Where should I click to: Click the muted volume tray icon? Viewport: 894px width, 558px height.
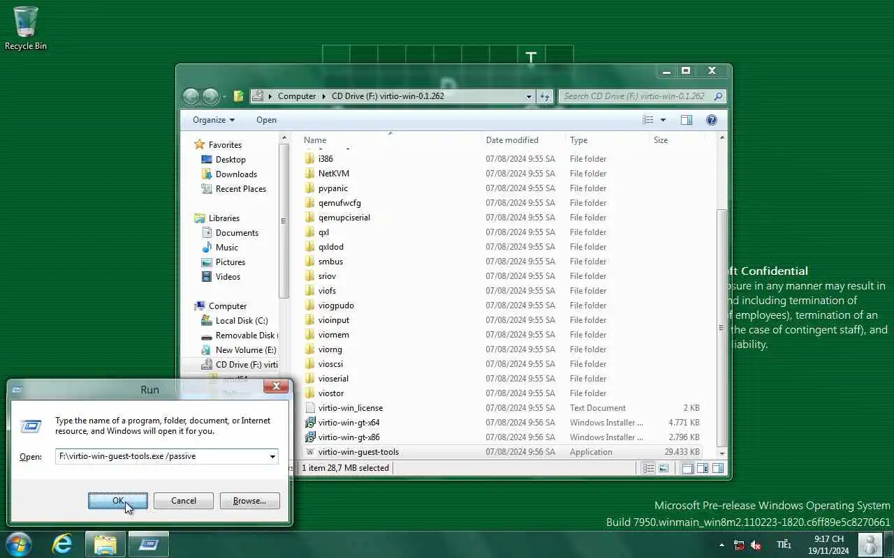point(755,545)
